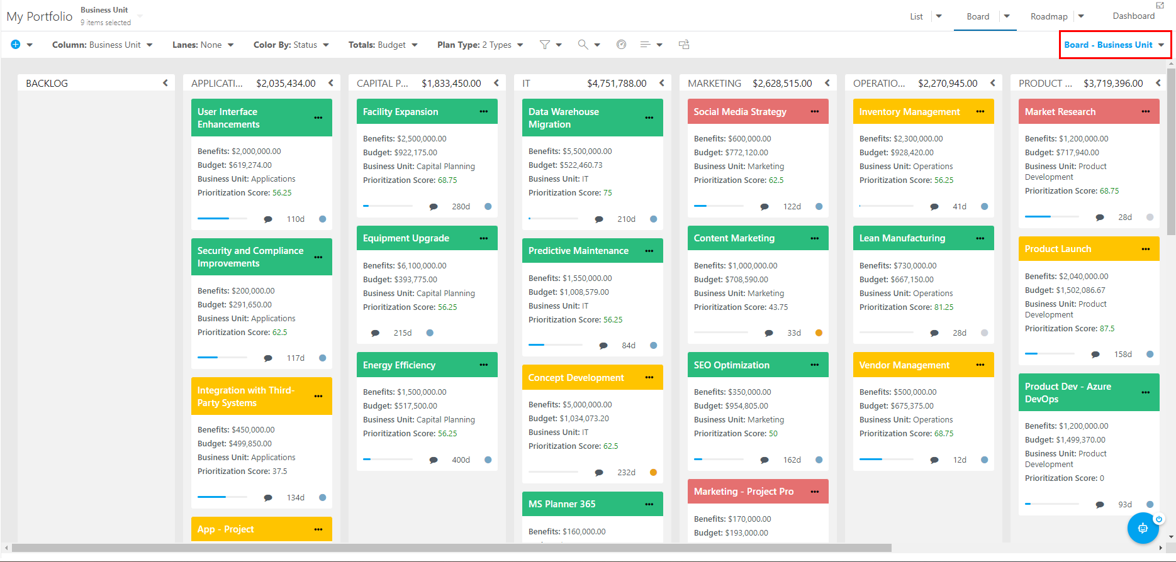This screenshot has height=562, width=1176.
Task: Open ellipsis menu on MS Planner 365 card
Action: 649,504
